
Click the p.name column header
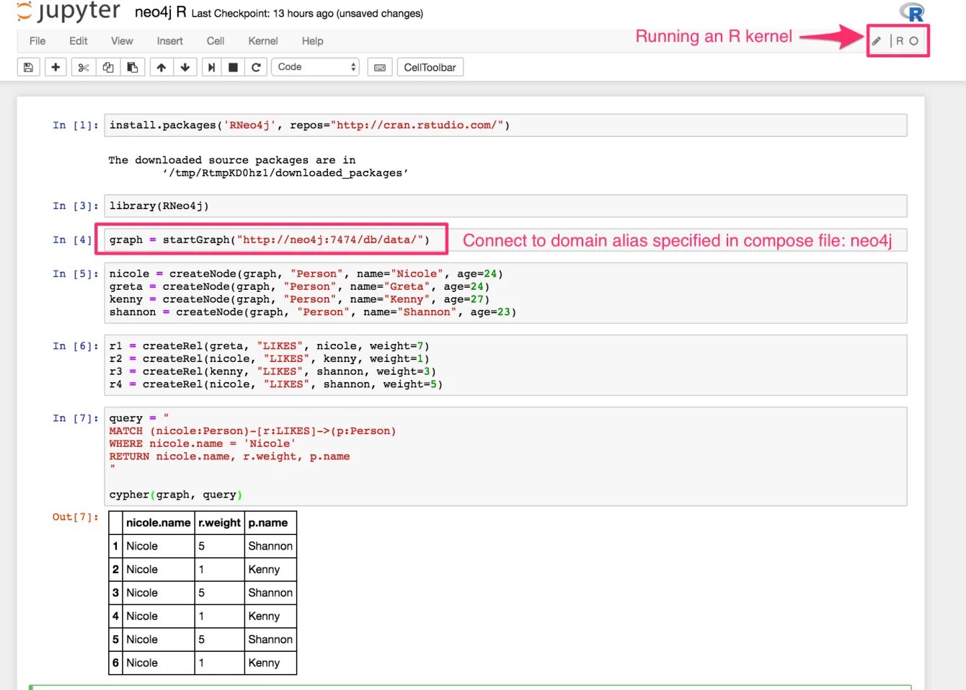[x=270, y=523]
